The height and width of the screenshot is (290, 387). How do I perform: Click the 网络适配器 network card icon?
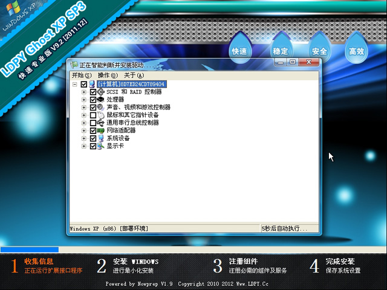click(100, 130)
